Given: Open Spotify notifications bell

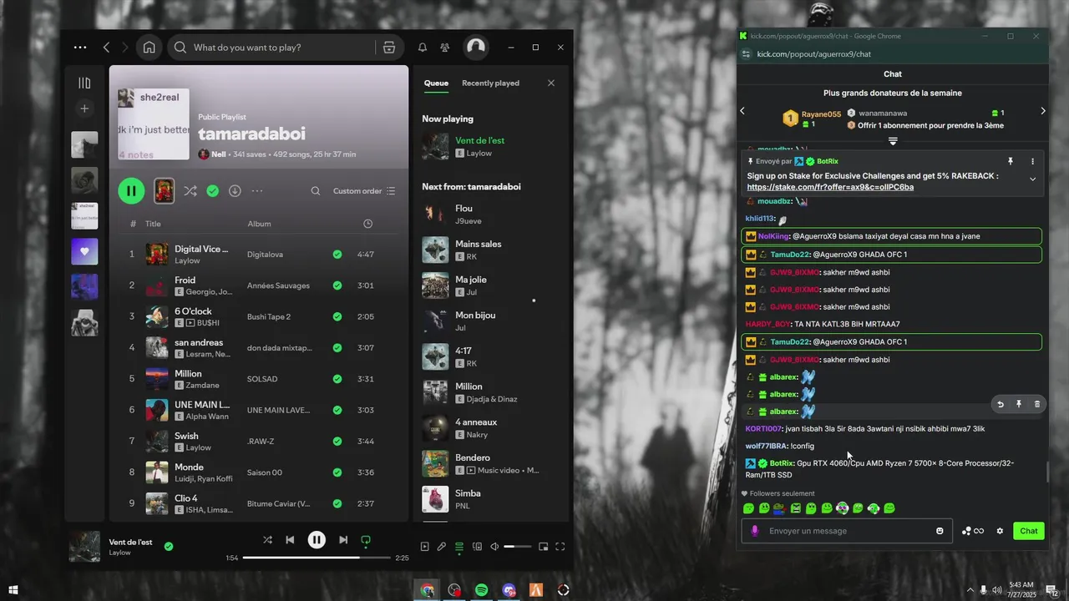Looking at the screenshot, I should click(x=423, y=48).
